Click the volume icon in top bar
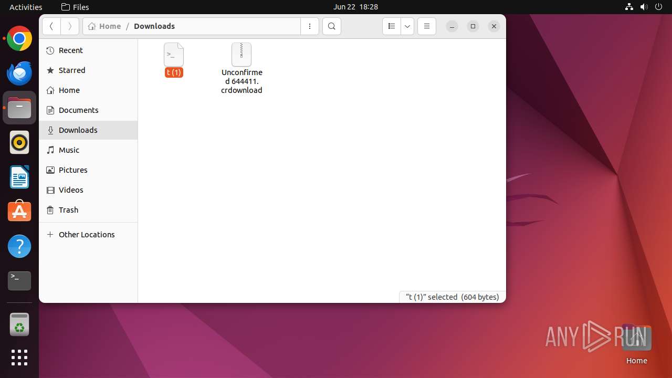The width and height of the screenshot is (672, 378). tap(644, 7)
